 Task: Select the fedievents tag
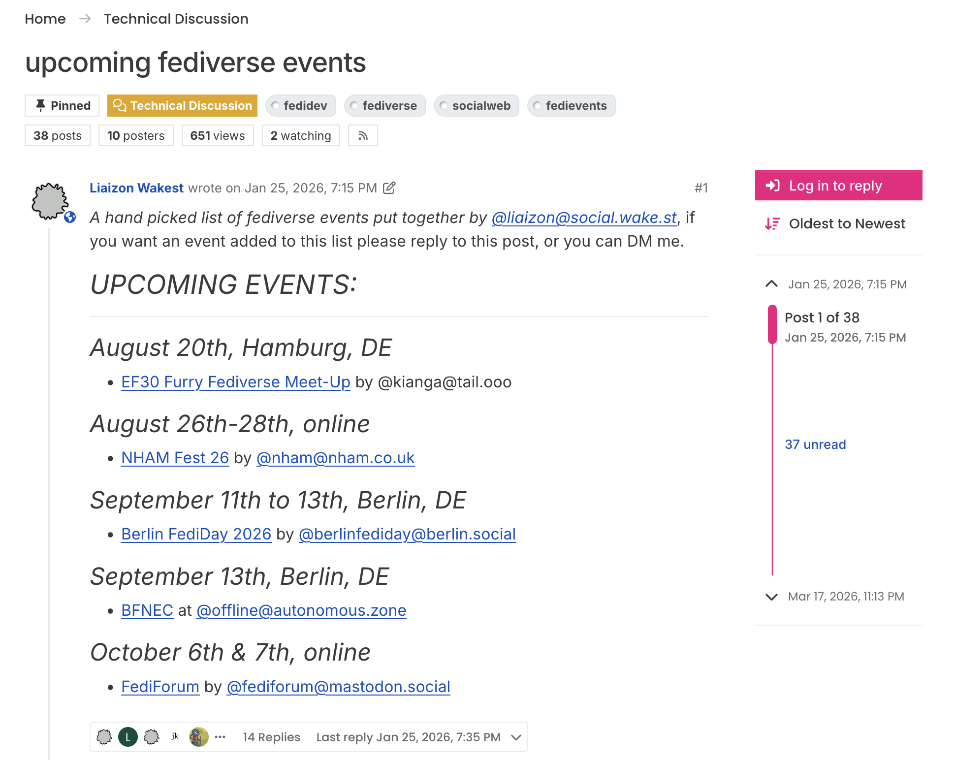point(572,106)
